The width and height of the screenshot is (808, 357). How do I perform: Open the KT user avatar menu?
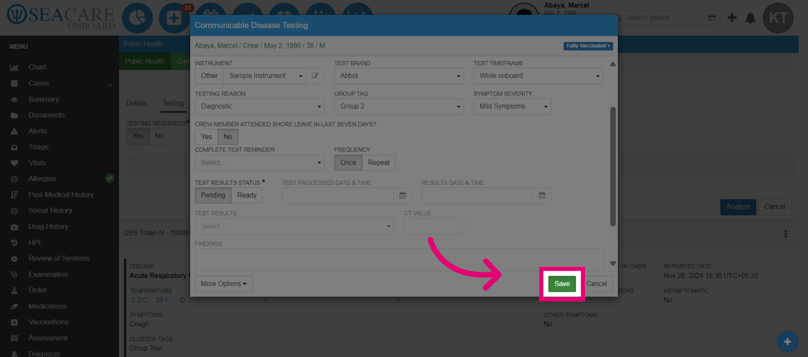point(778,18)
